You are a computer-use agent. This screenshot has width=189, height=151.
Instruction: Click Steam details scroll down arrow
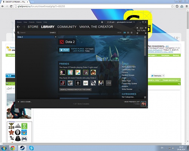coord(145,97)
